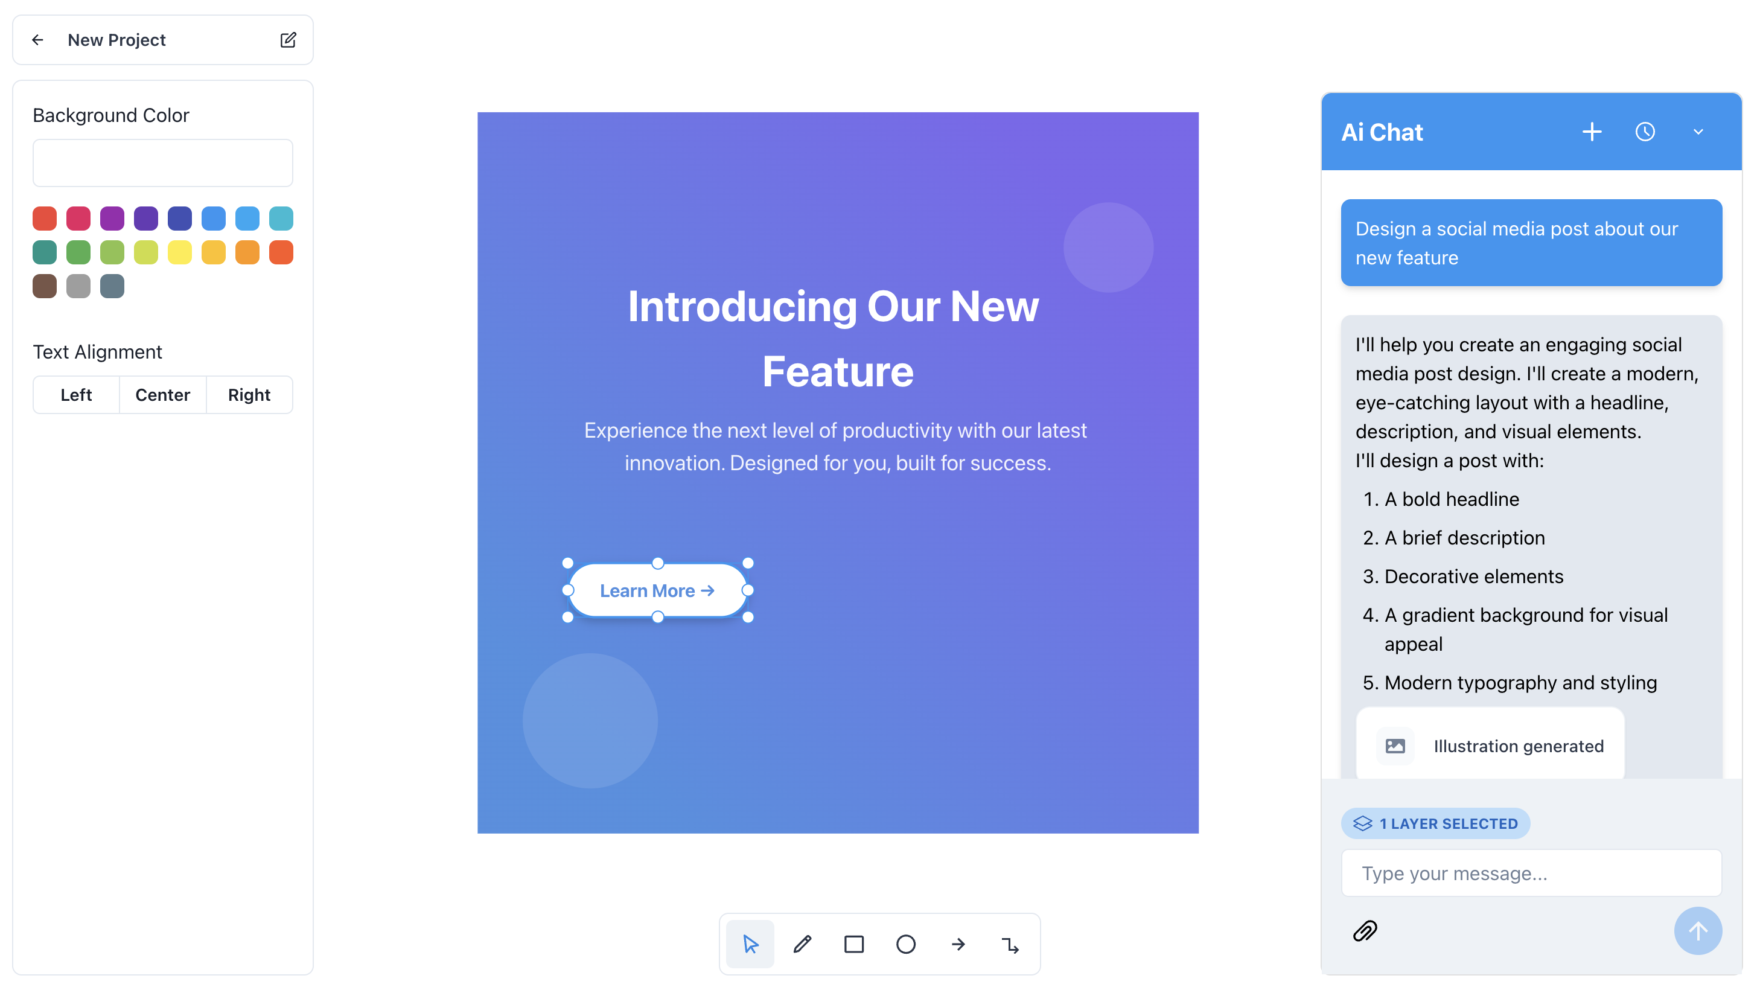Navigate back to previous screen

tap(35, 40)
